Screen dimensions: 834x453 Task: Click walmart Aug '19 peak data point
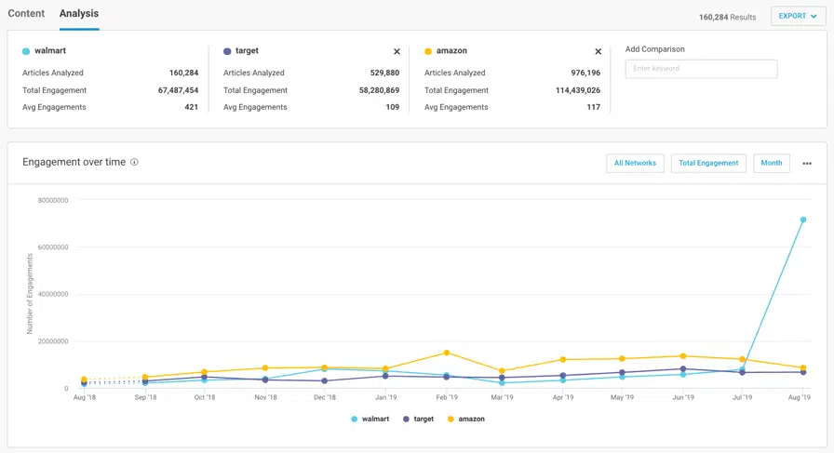coord(803,220)
